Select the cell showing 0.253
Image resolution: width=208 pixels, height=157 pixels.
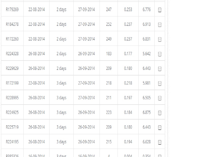tap(128, 10)
